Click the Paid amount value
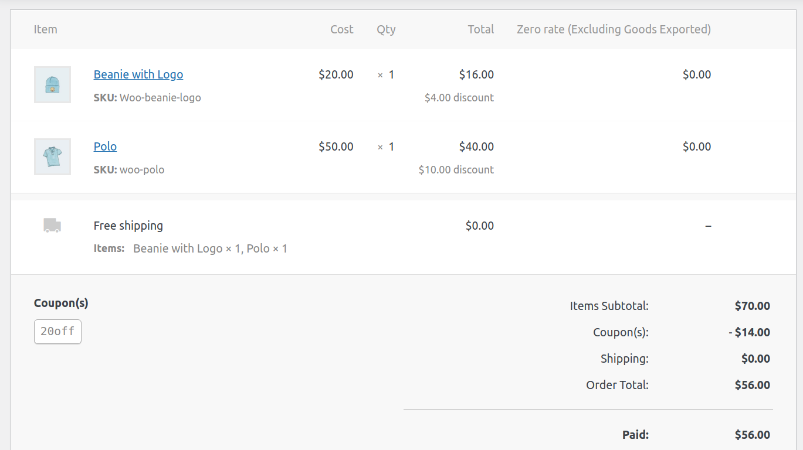This screenshot has height=450, width=803. pyautogui.click(x=752, y=435)
